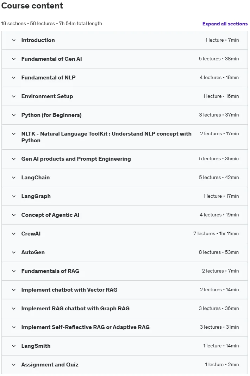Expand the Introduction section chevron
This screenshot has height=376, width=250.
(x=14, y=40)
